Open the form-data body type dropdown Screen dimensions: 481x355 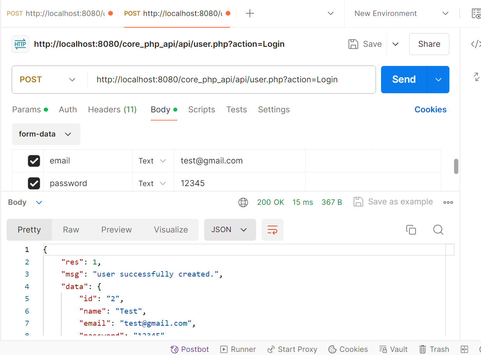[x=46, y=134]
